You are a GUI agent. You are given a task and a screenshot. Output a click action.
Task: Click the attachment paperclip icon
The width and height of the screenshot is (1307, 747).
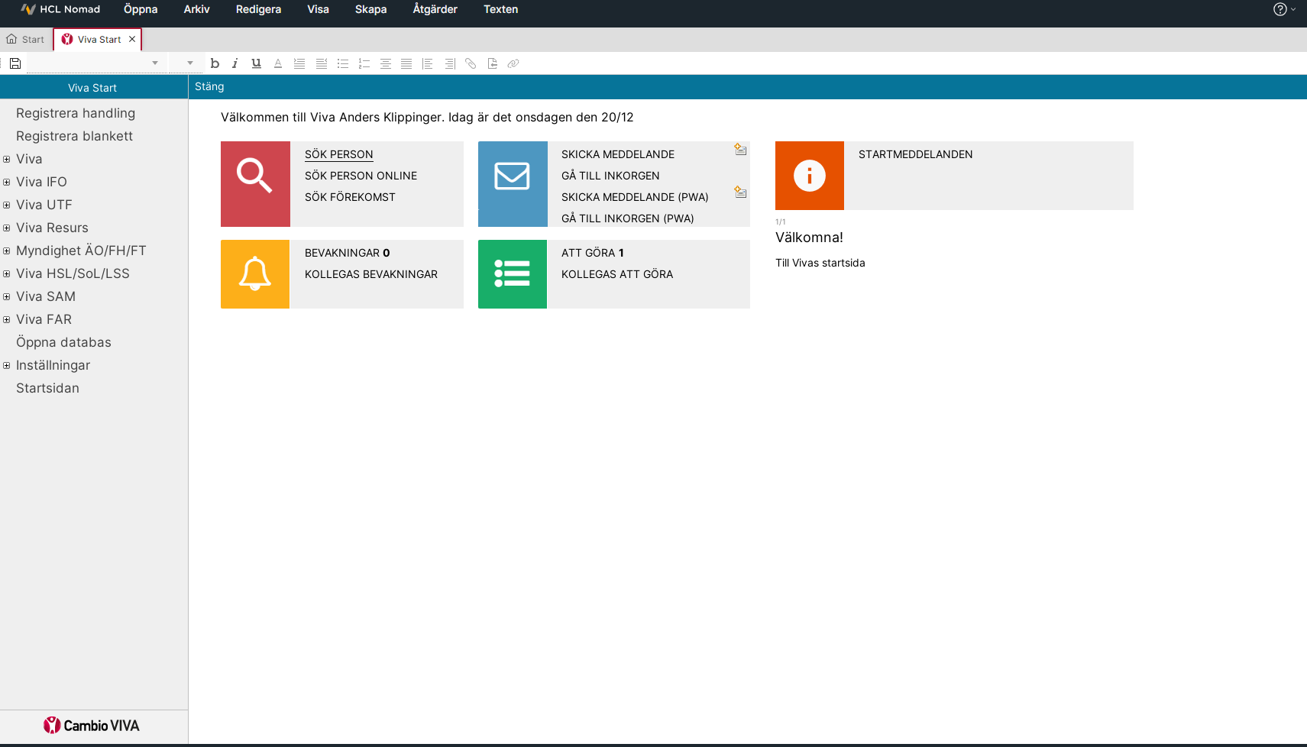[471, 63]
